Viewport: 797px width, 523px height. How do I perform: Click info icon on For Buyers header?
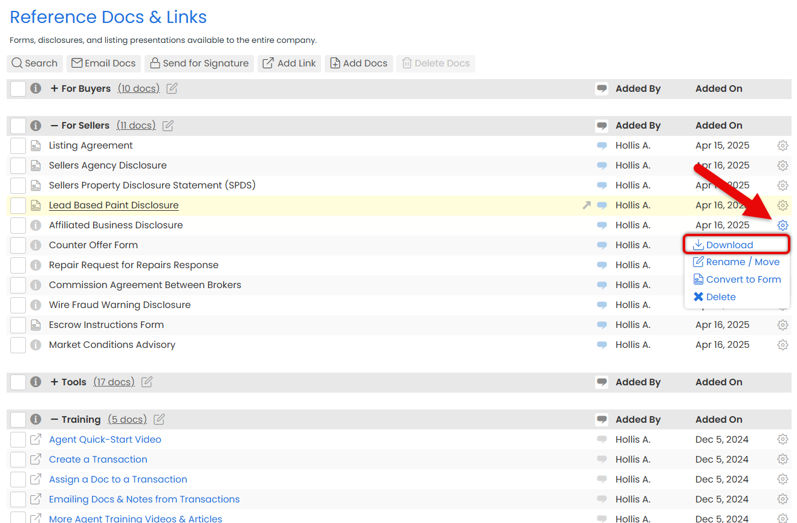pos(36,89)
